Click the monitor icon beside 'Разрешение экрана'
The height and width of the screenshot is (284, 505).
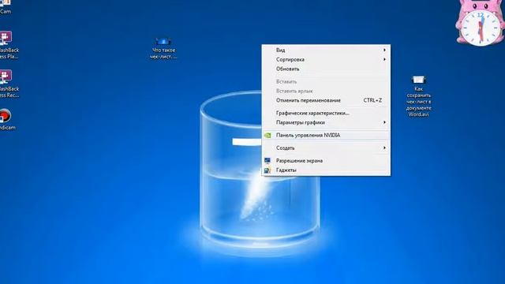click(267, 161)
